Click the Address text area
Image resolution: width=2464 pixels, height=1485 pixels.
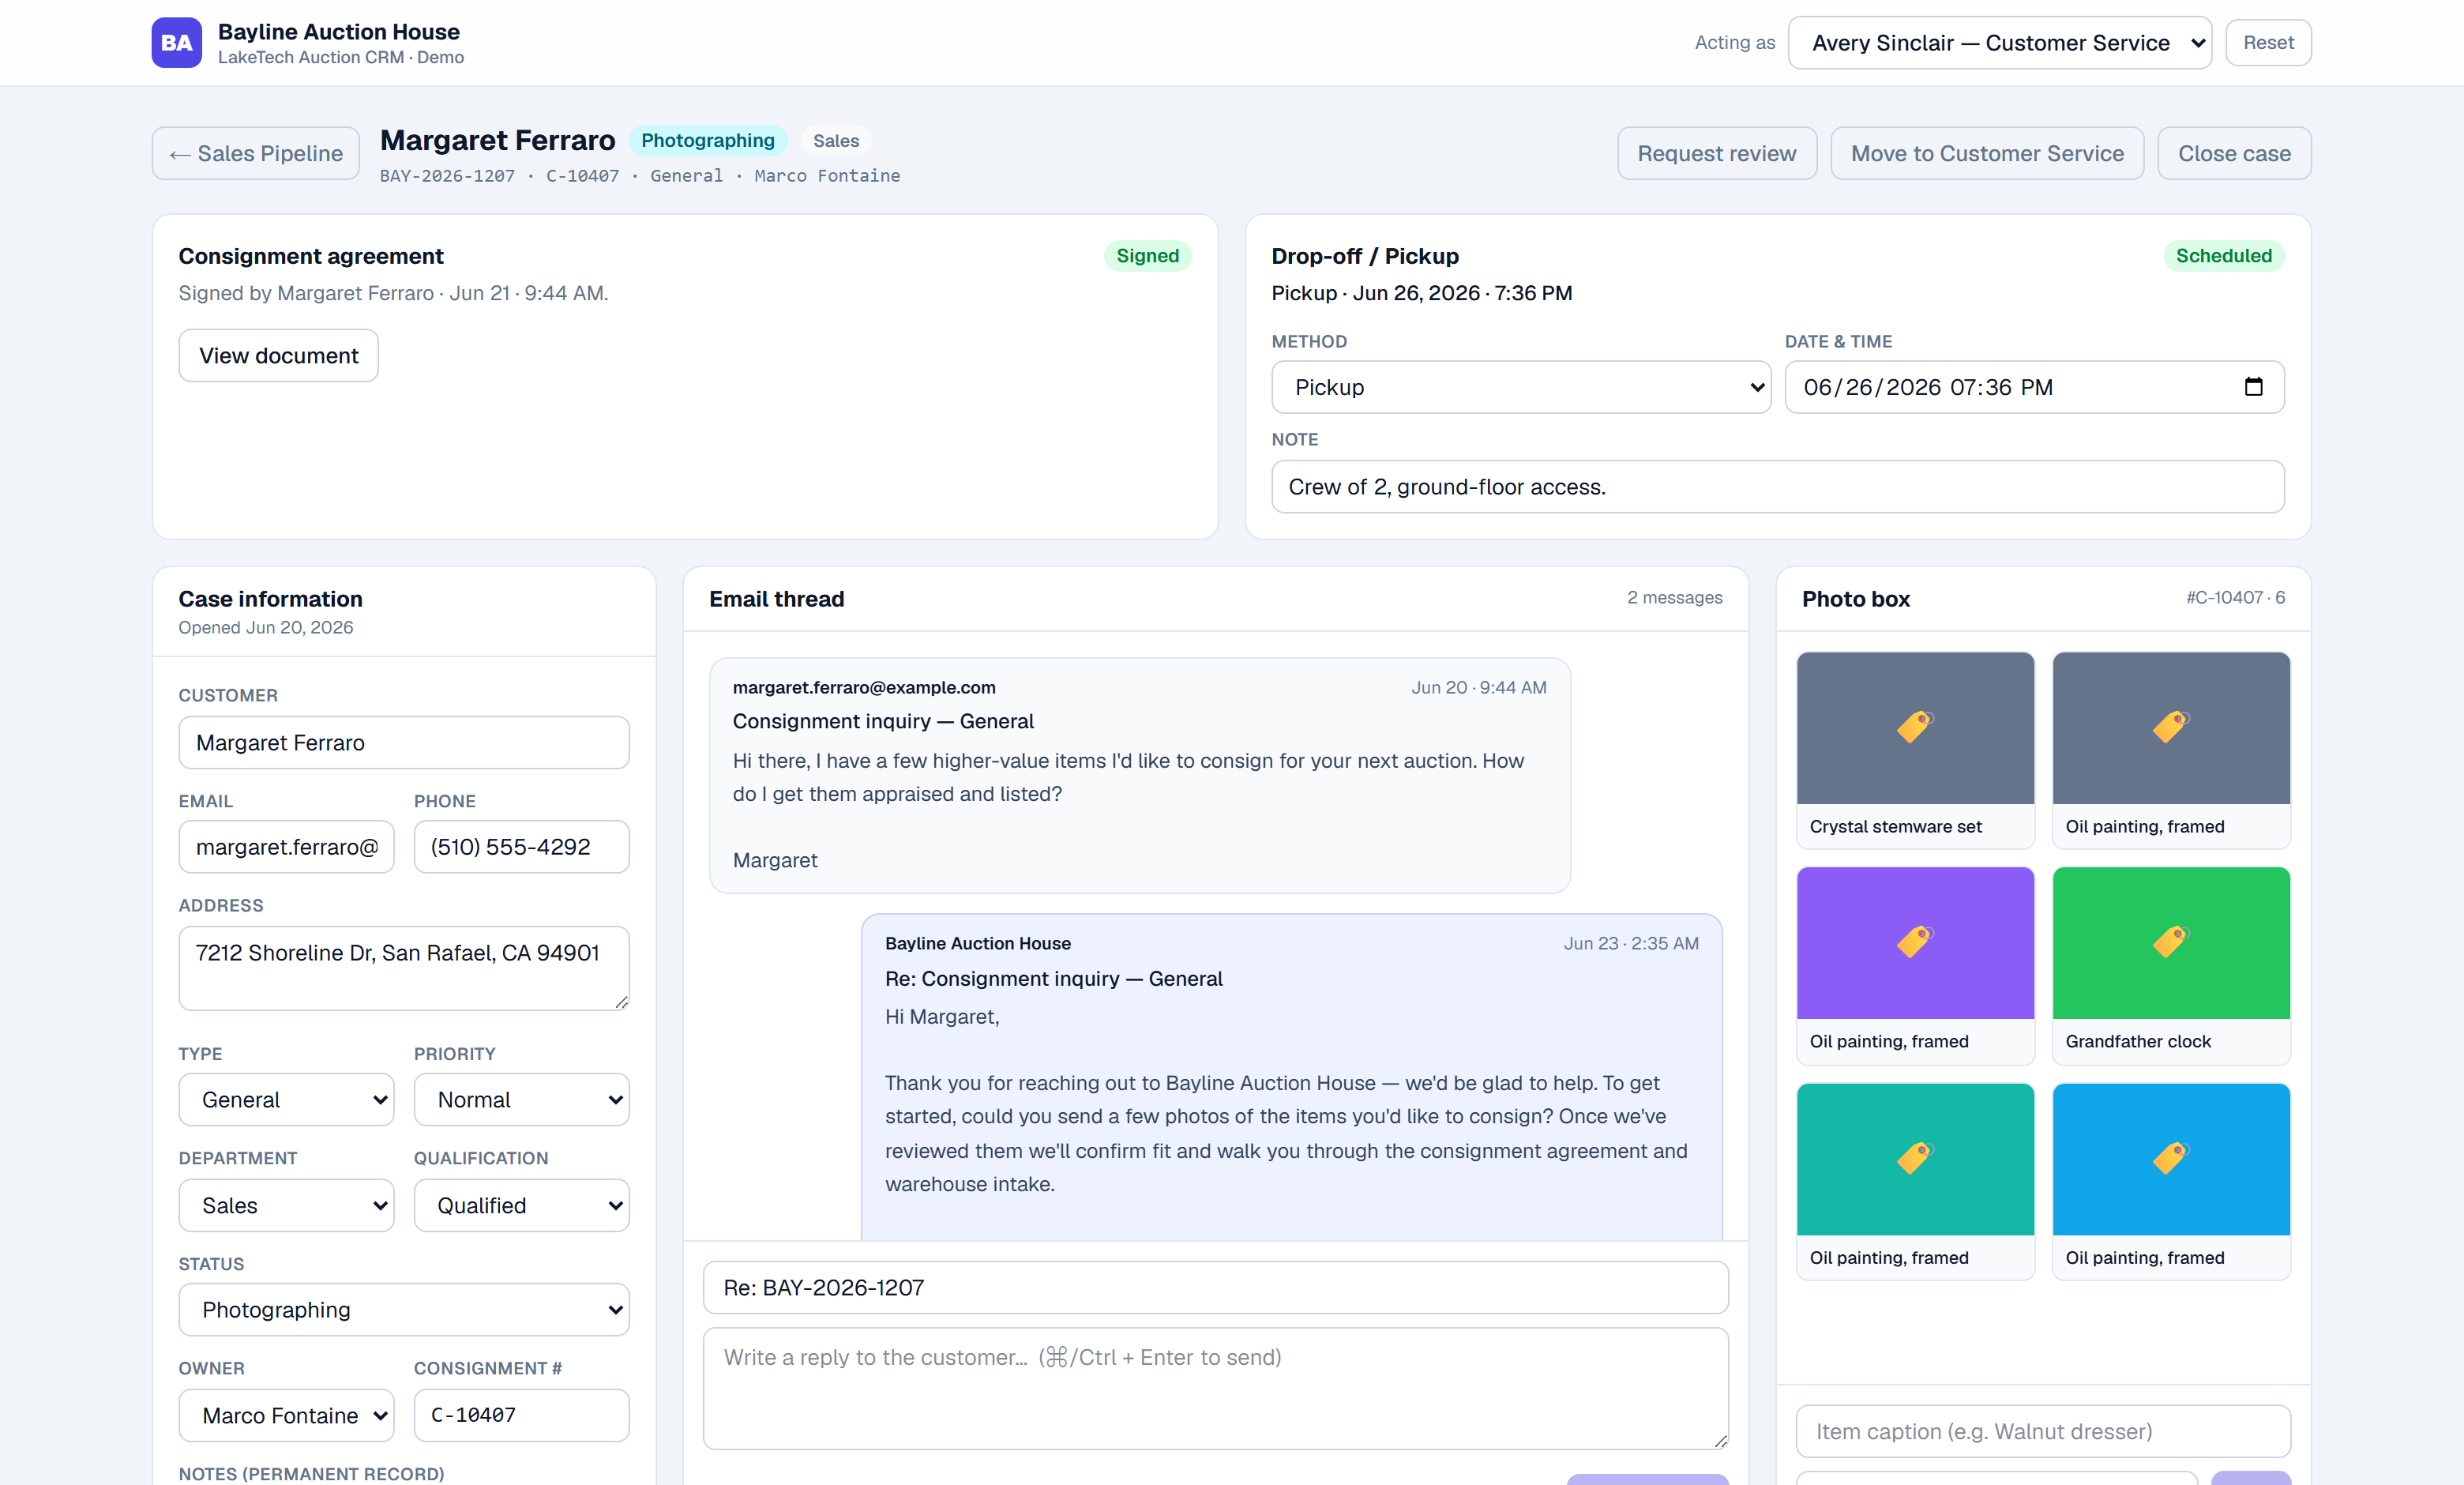tap(404, 967)
